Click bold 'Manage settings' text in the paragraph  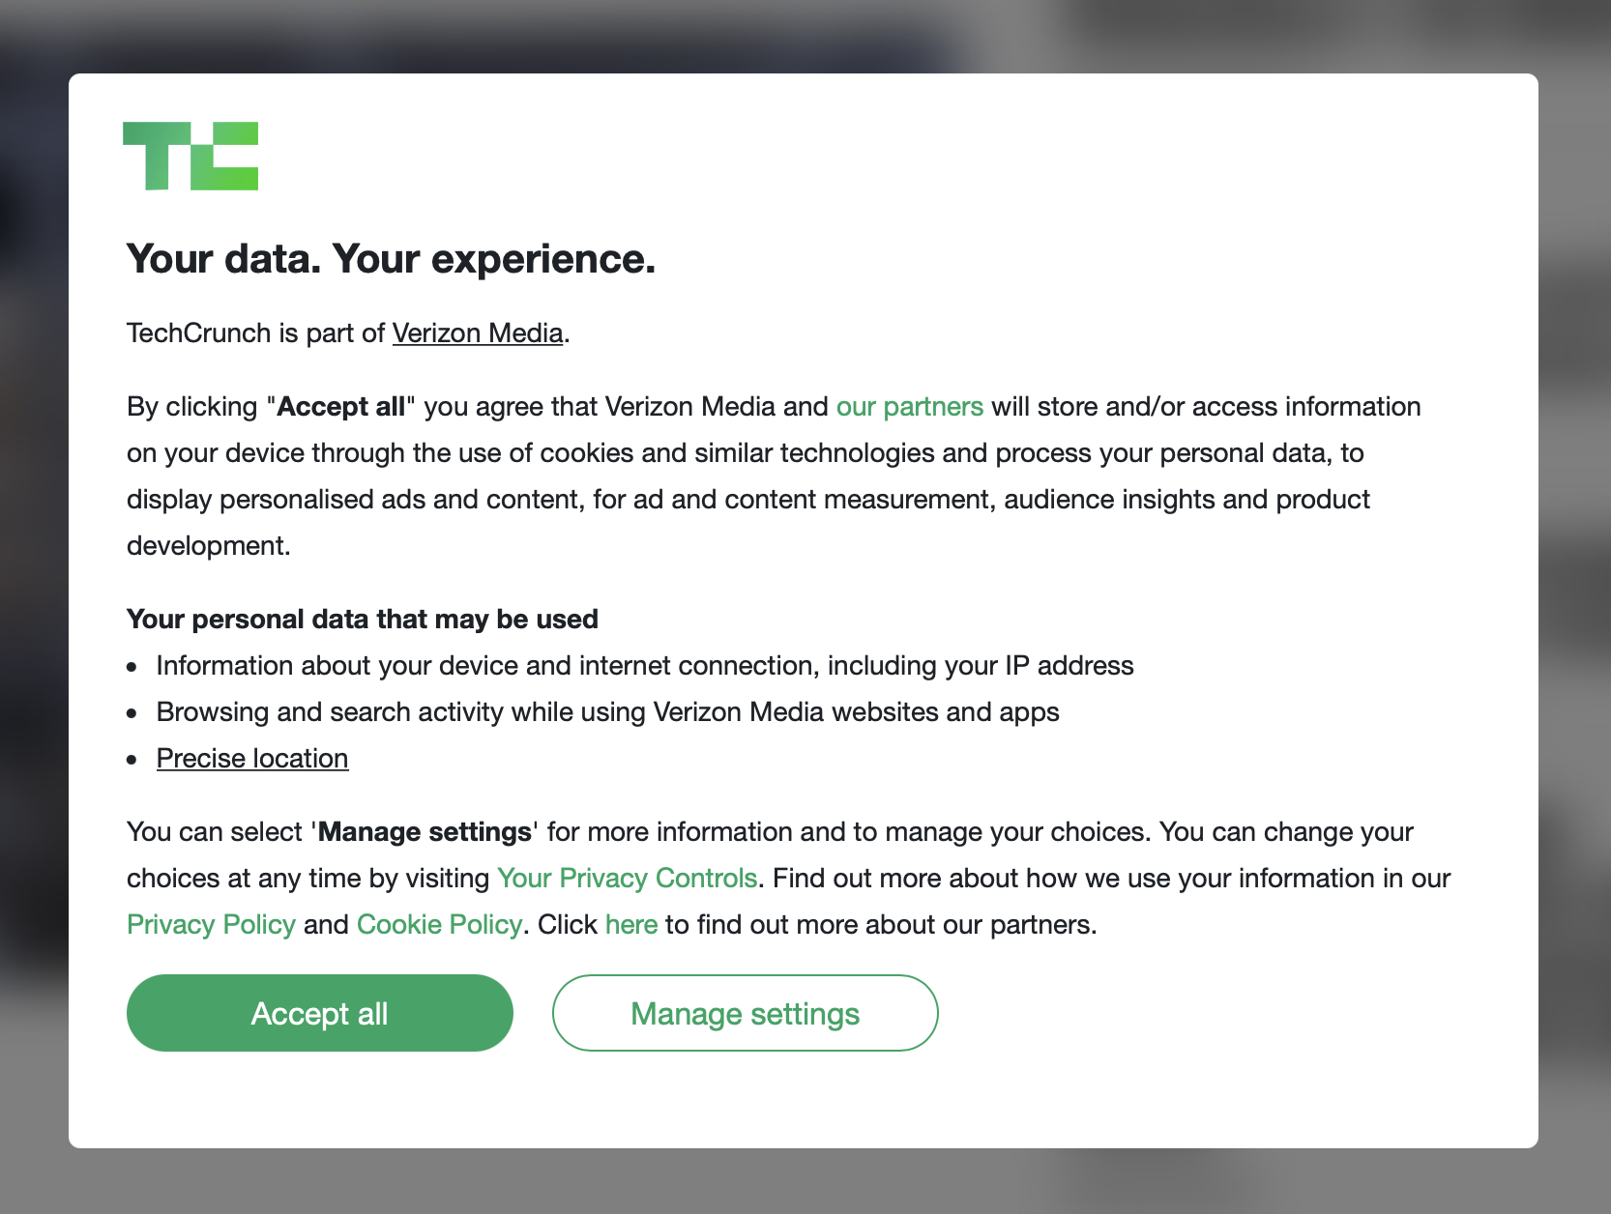click(425, 832)
